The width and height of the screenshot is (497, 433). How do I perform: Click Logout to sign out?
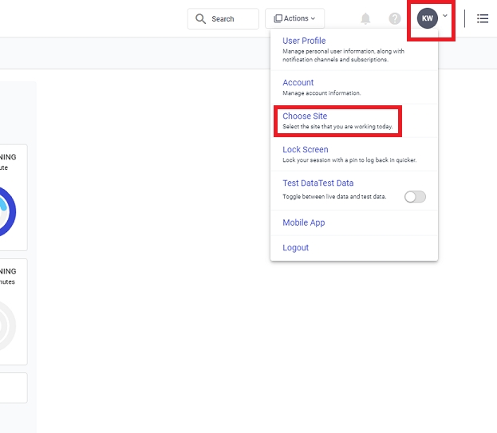click(x=296, y=248)
